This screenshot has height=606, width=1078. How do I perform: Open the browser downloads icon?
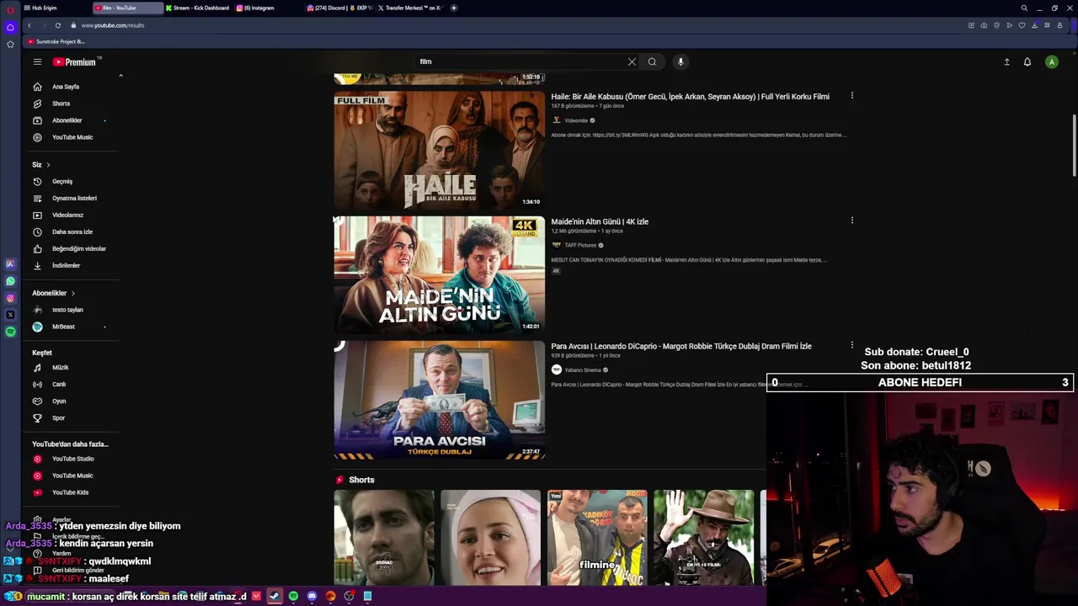1034,25
